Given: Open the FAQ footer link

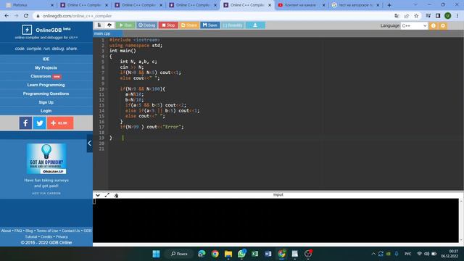Looking at the screenshot, I should [x=18, y=231].
